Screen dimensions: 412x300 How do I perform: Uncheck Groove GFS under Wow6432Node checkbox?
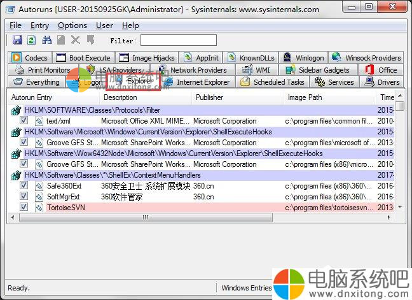point(24,164)
